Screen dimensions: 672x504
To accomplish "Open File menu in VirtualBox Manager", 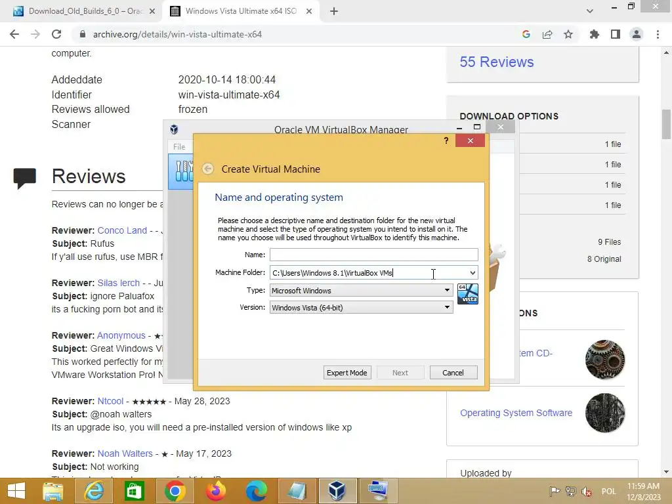I will (x=179, y=147).
